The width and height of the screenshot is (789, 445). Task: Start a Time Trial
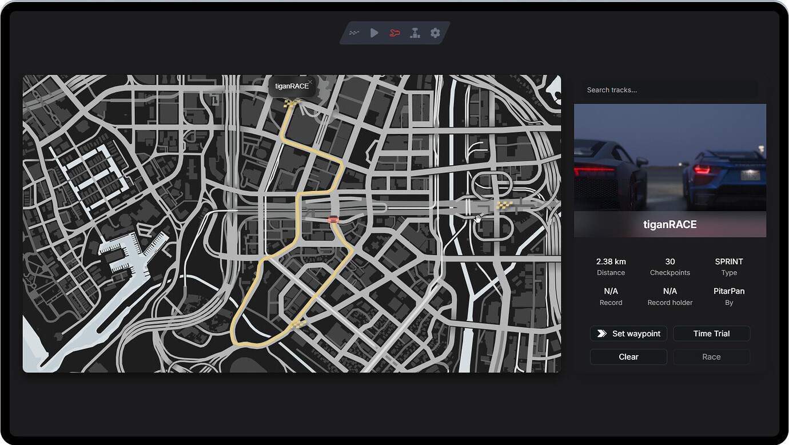point(711,333)
